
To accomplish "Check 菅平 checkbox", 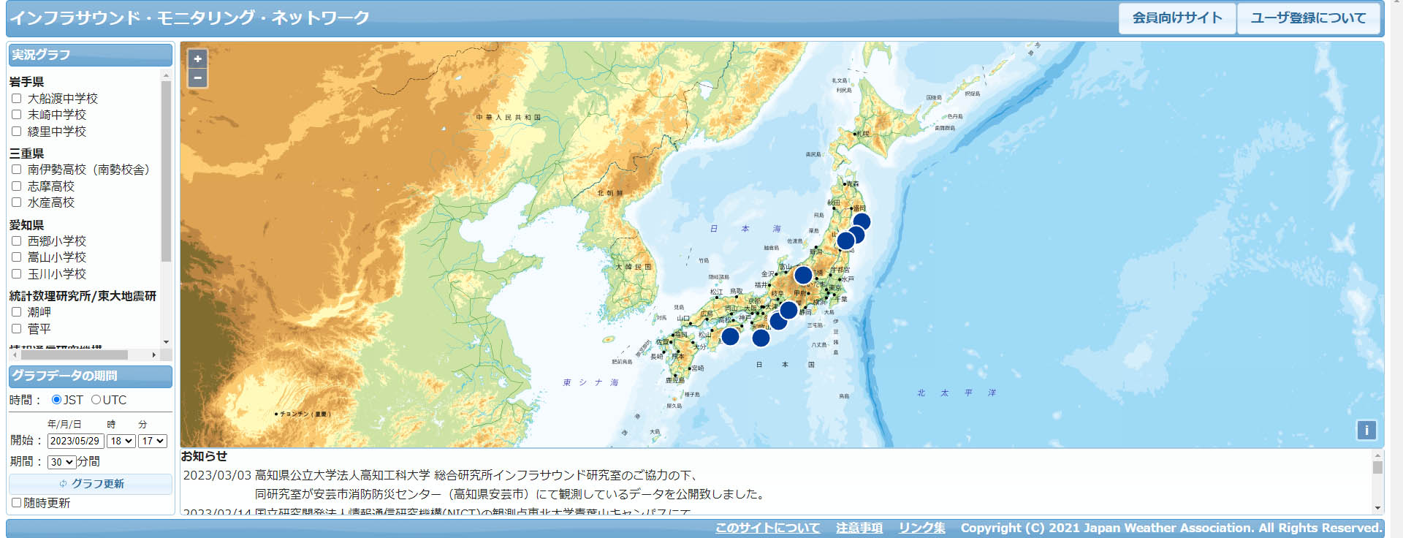I will pyautogui.click(x=16, y=329).
